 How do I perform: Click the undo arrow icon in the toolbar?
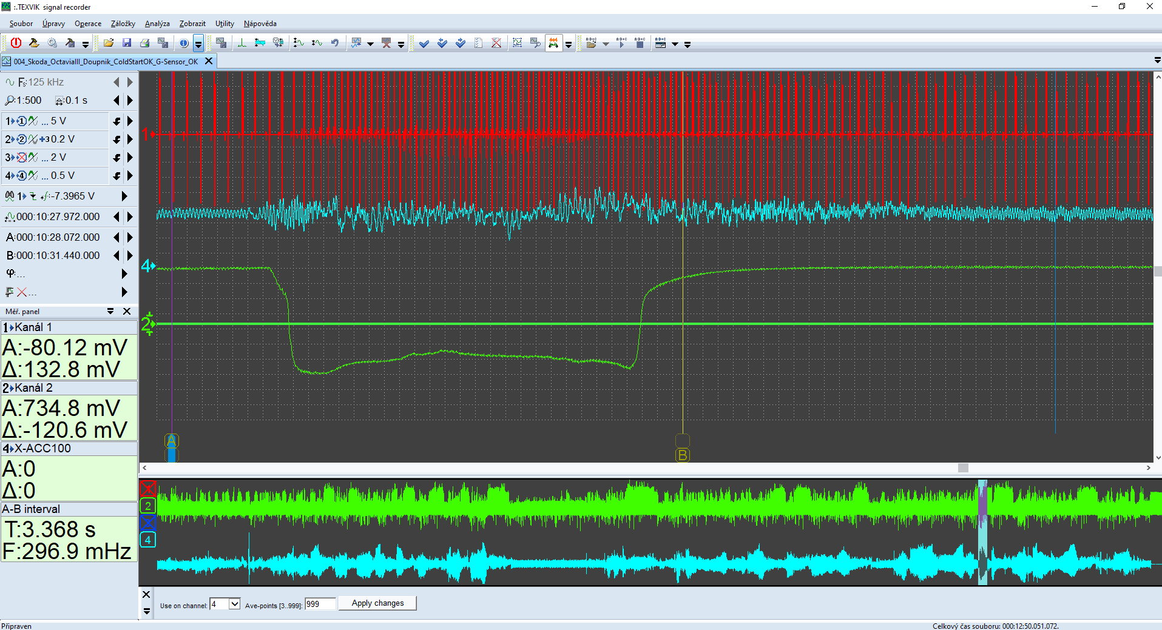coord(335,43)
